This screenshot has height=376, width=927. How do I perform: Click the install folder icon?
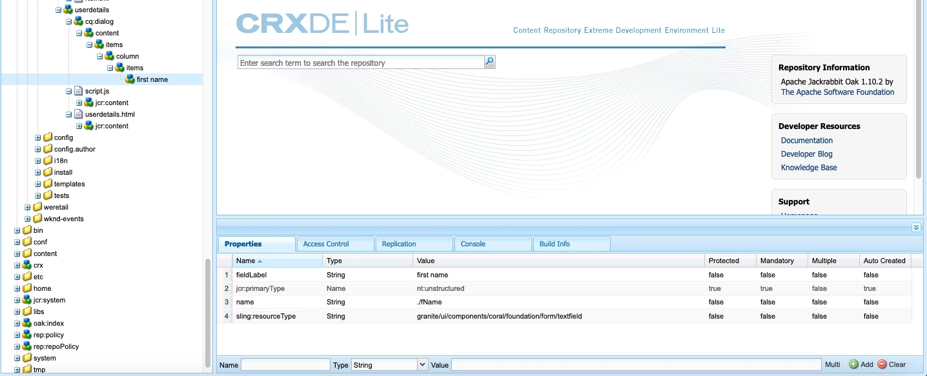pos(48,172)
